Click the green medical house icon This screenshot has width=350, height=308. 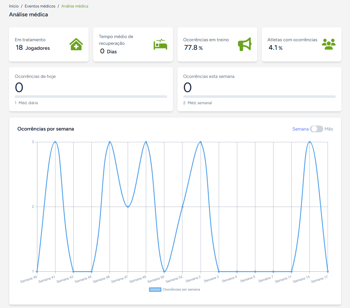76,44
